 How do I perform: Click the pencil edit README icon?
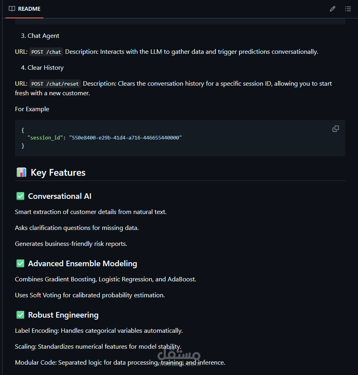coord(333,9)
